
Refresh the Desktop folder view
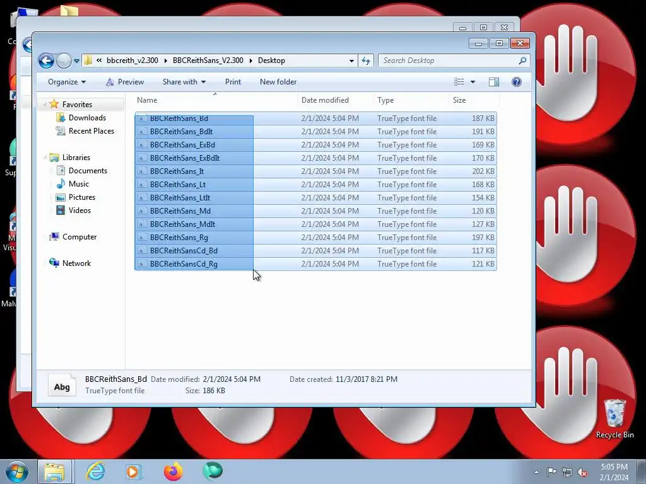click(x=366, y=61)
